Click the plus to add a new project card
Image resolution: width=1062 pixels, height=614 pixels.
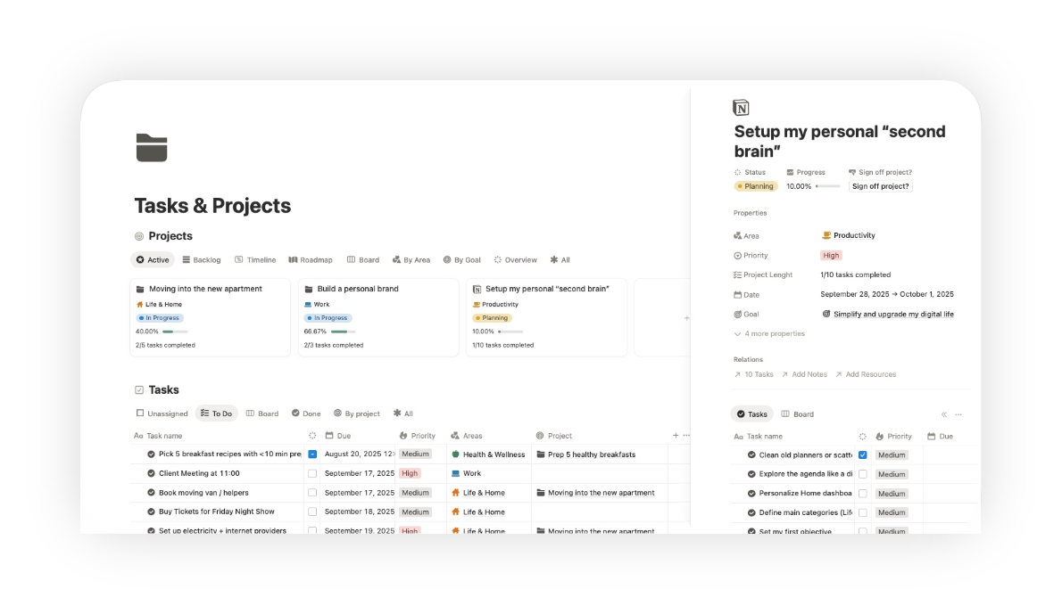(686, 317)
